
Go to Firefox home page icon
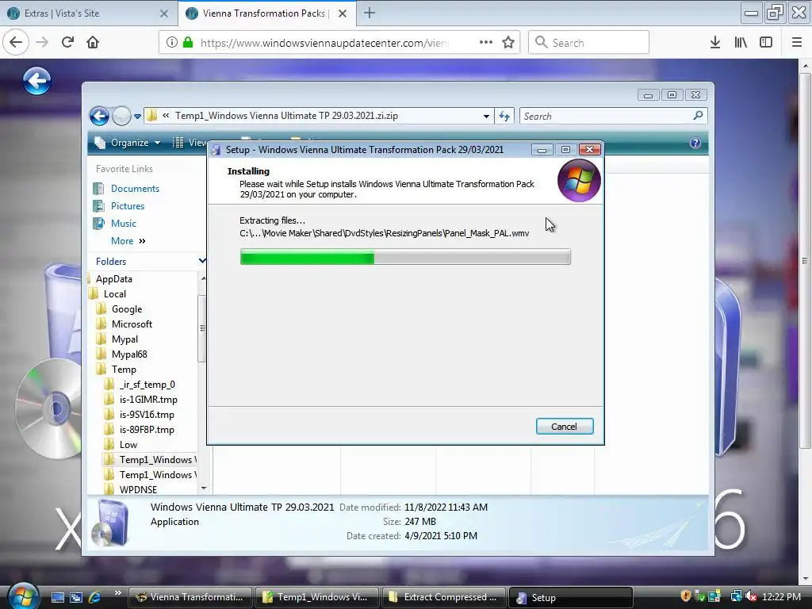pyautogui.click(x=93, y=42)
